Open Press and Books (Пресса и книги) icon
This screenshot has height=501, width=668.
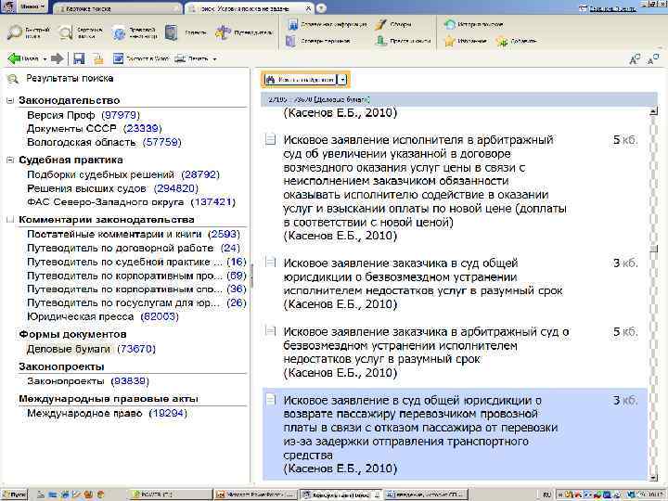pyautogui.click(x=381, y=41)
